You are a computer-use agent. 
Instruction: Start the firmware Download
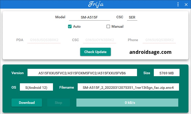point(27,103)
